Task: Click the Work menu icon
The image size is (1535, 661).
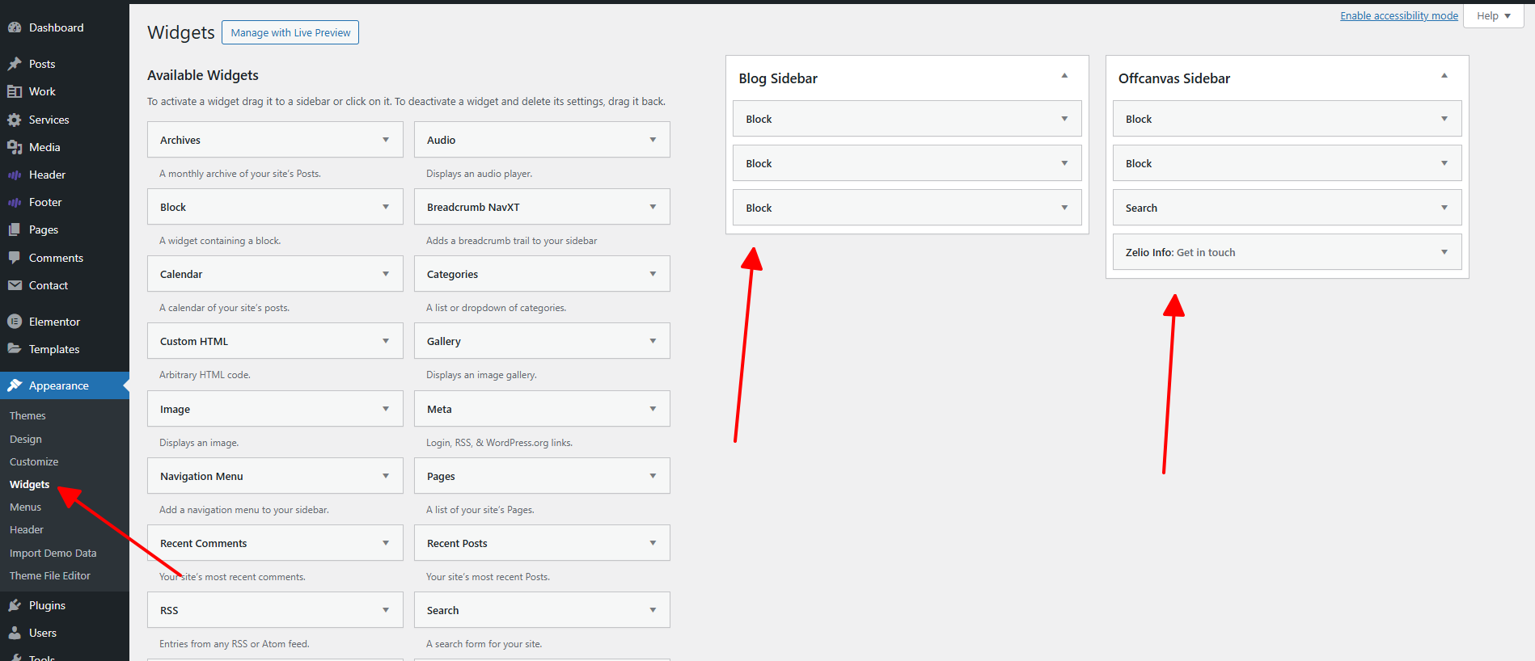Action: pyautogui.click(x=15, y=91)
